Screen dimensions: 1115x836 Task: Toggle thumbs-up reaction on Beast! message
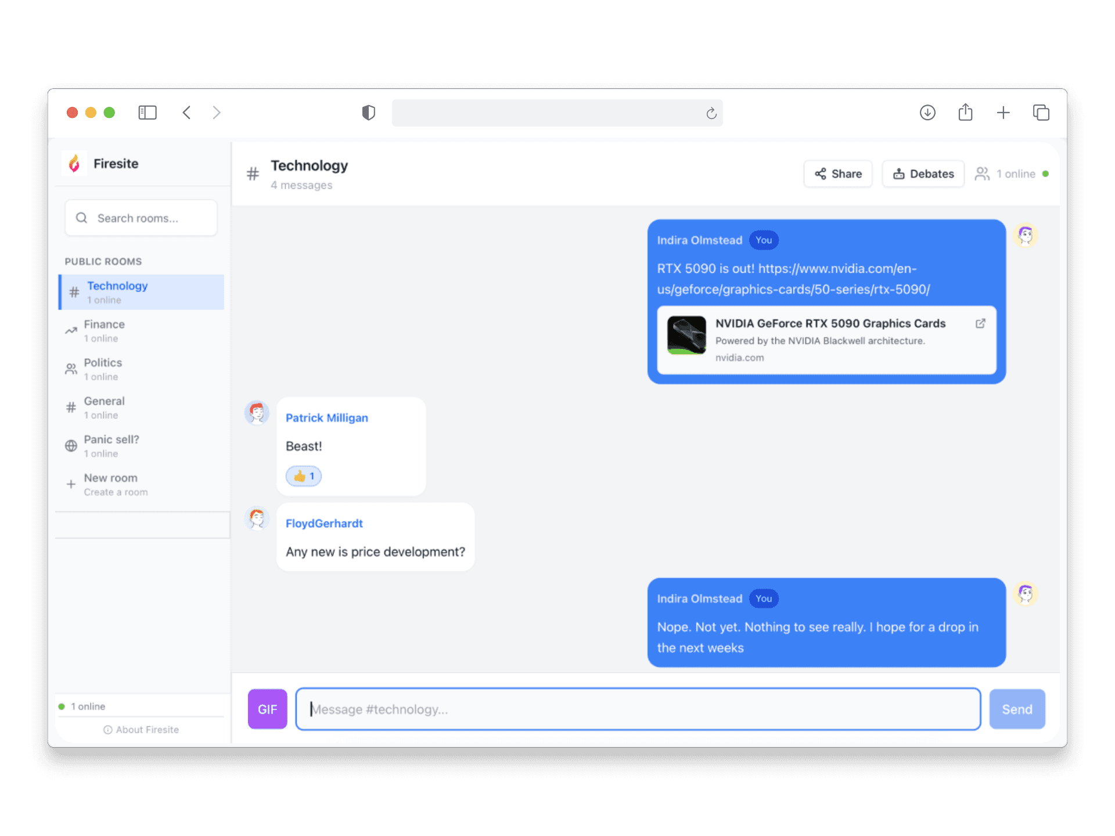(x=304, y=476)
